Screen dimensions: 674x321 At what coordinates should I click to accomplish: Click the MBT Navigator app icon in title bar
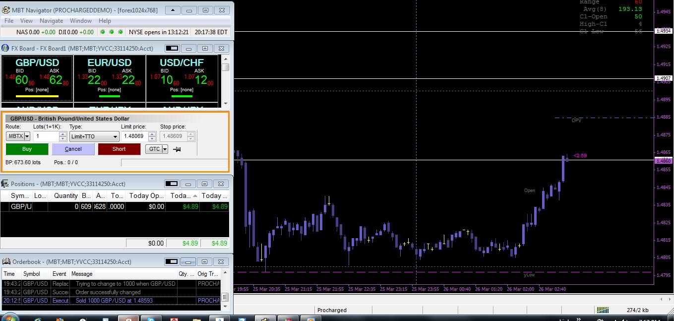point(6,10)
